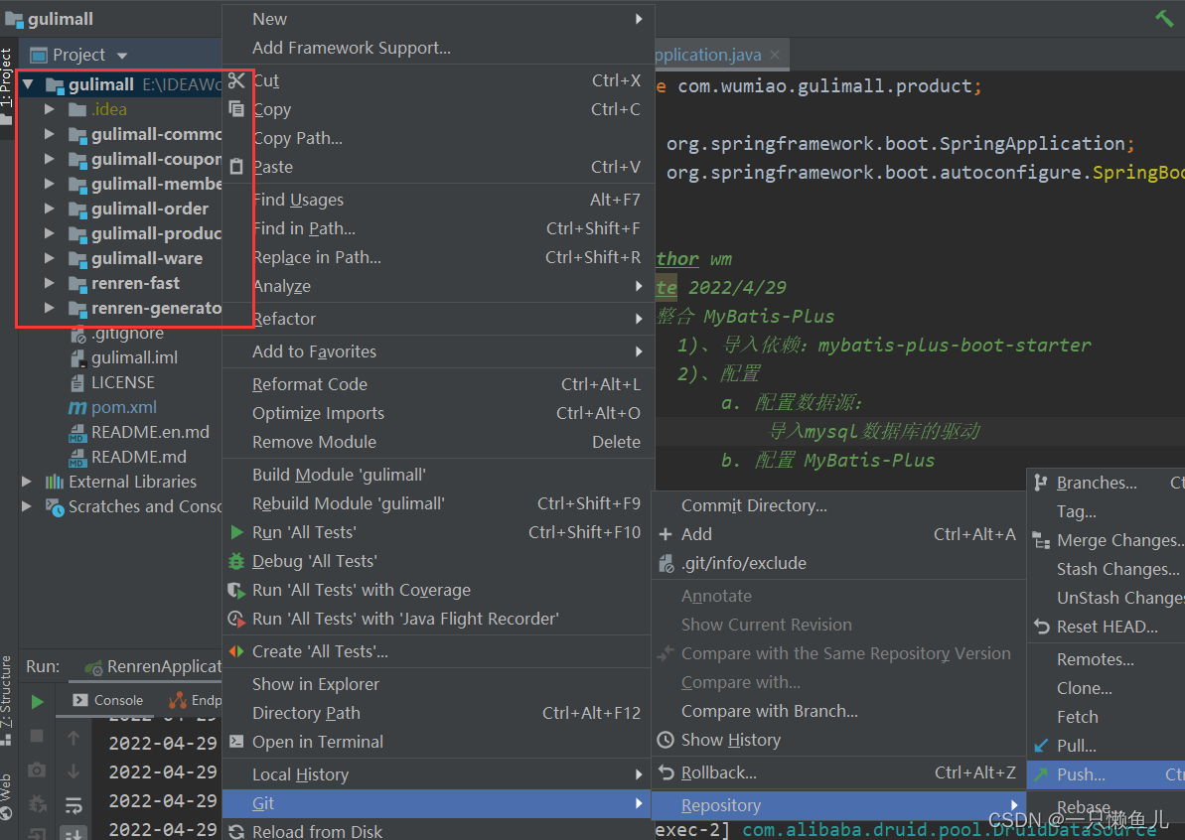Screen dimensions: 1185x840
Task: Click the Show History clock icon
Action: (666, 740)
